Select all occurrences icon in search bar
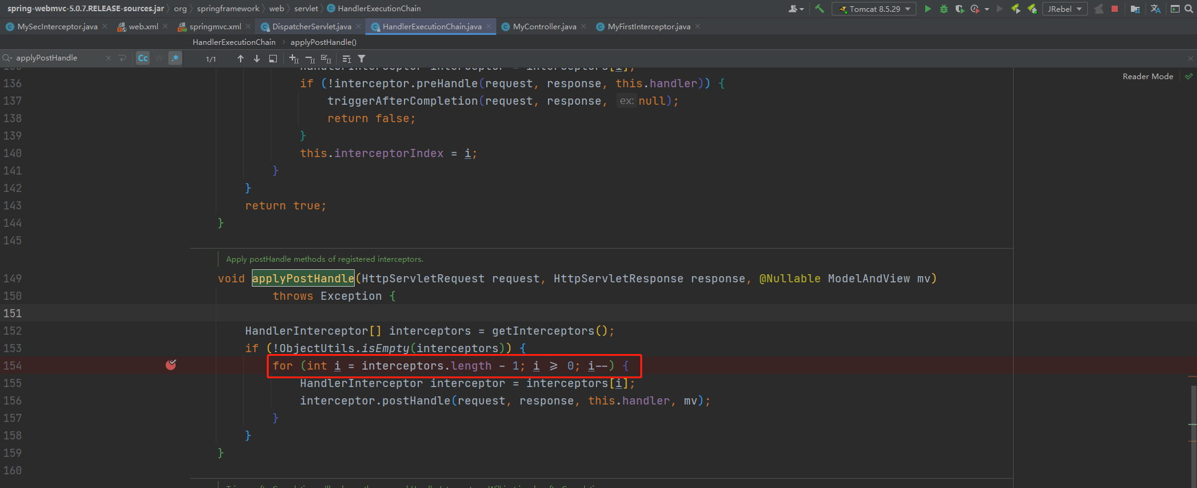 (326, 59)
